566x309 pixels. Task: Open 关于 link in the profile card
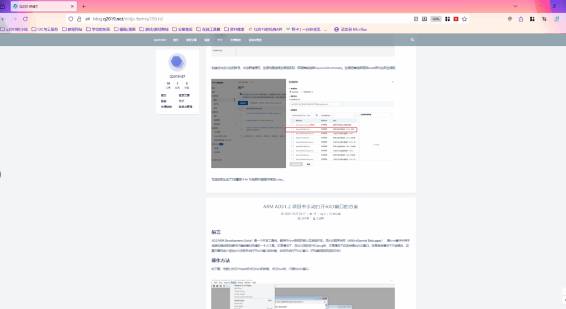click(181, 101)
